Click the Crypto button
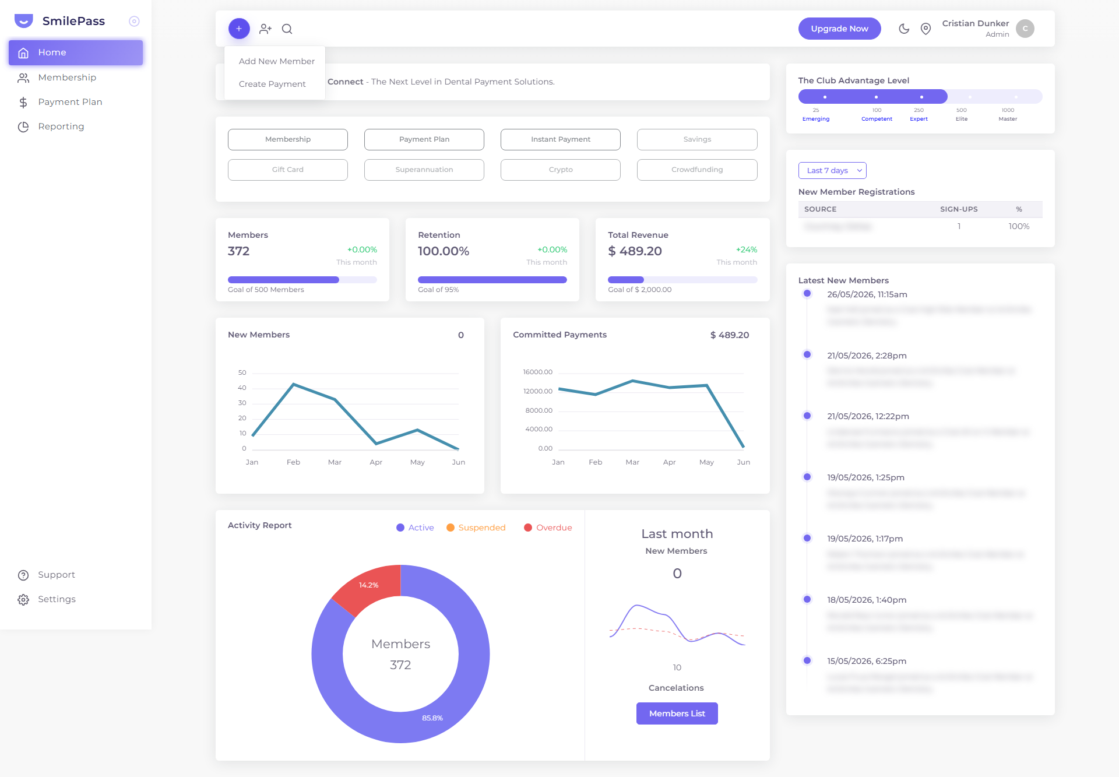1119x777 pixels. pyautogui.click(x=561, y=170)
